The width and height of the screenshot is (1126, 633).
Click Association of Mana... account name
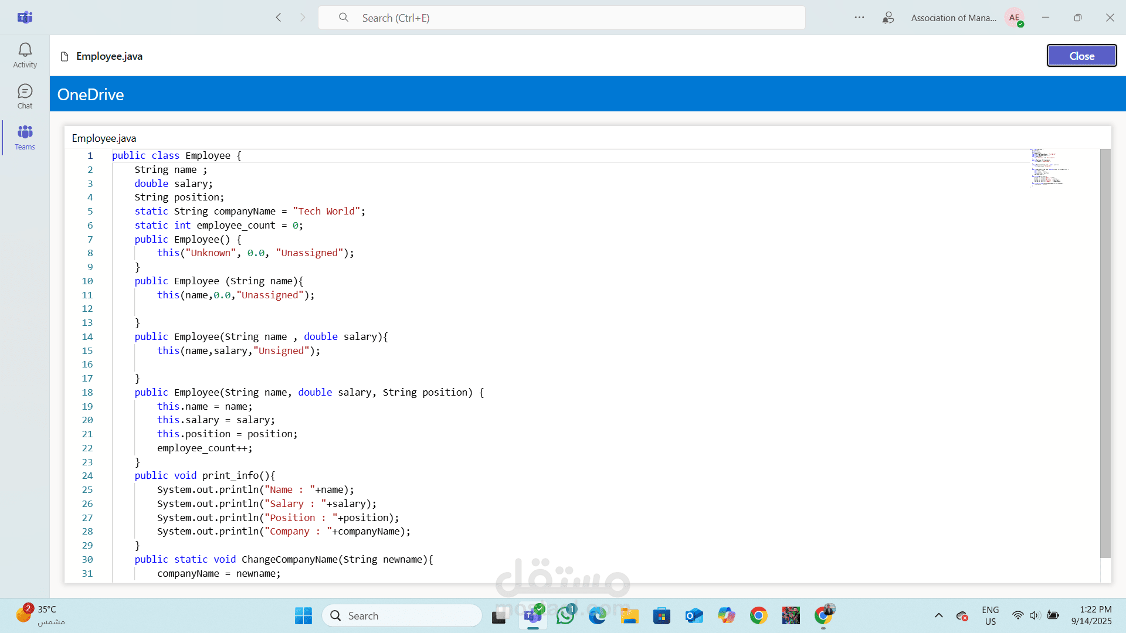pyautogui.click(x=954, y=18)
